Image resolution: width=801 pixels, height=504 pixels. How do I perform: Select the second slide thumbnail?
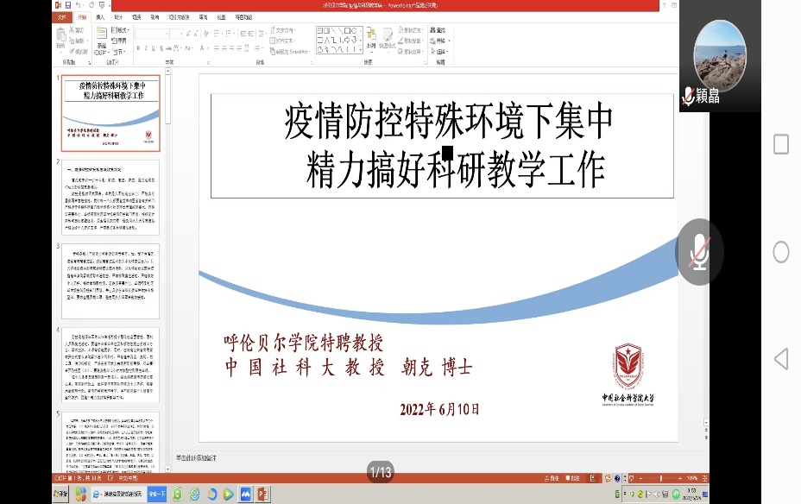(x=110, y=197)
